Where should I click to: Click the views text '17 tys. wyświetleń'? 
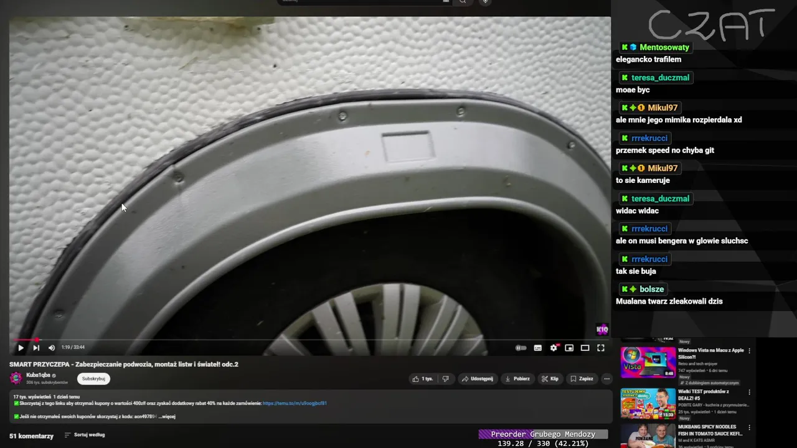tap(32, 396)
